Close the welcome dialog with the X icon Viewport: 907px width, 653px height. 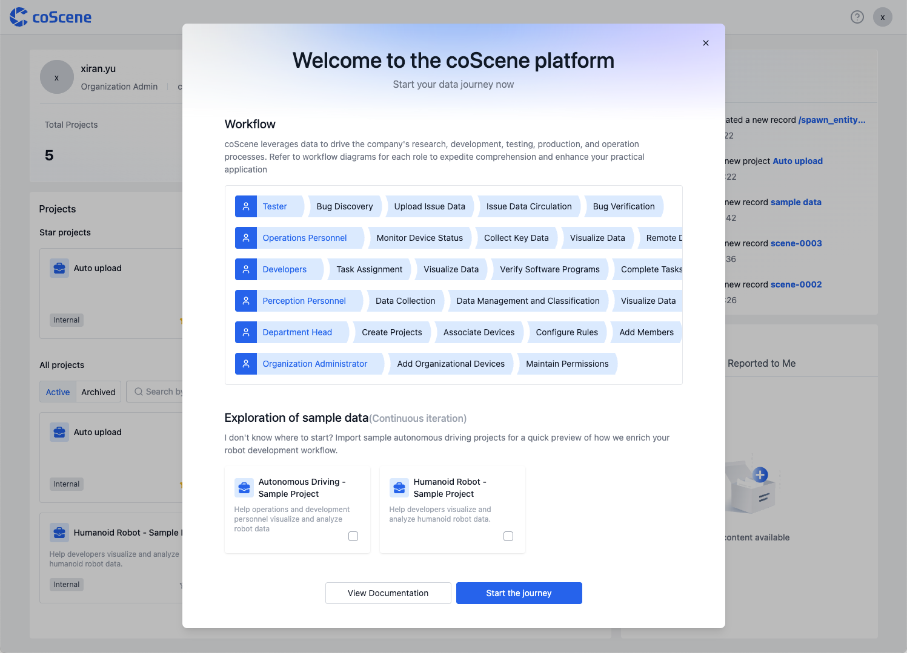tap(706, 43)
